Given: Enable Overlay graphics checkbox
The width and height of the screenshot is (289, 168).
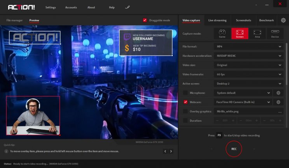Looking at the screenshot, I should (x=185, y=111).
